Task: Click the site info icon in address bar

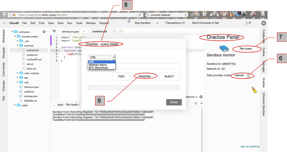Action: click(x=10, y=15)
